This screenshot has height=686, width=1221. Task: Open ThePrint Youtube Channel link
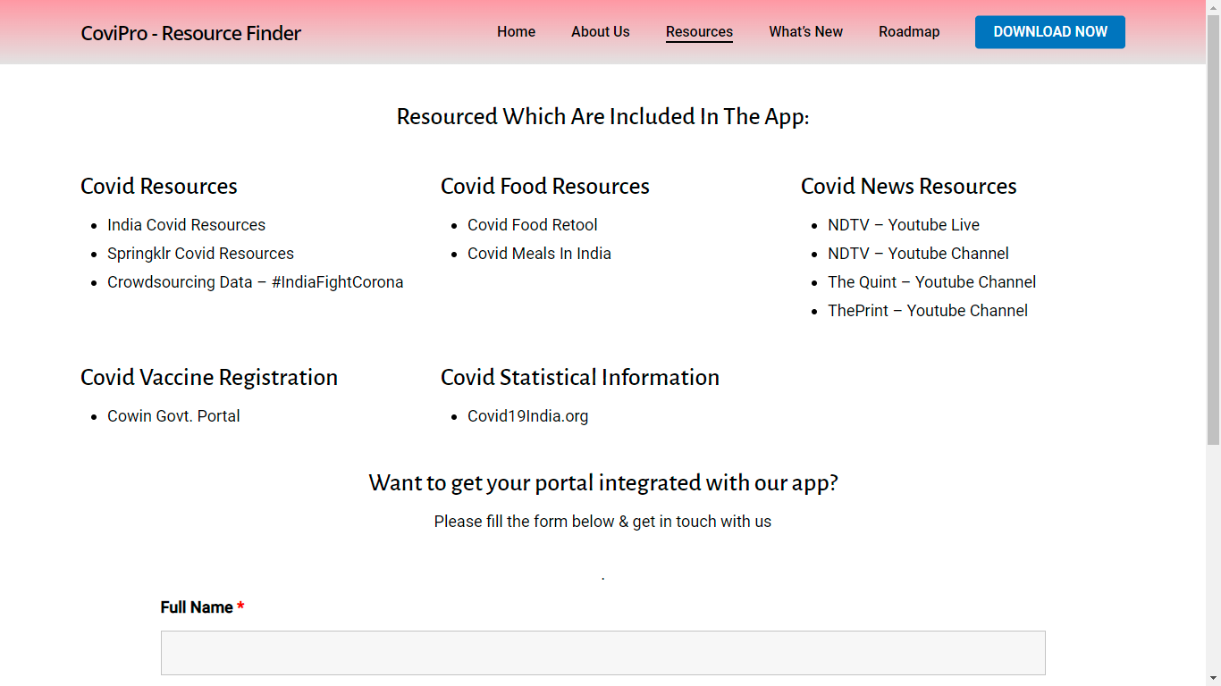pyautogui.click(x=927, y=311)
